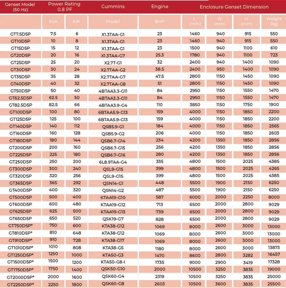Select the GT600D5P model cell
286x288 pixels.
20,204
